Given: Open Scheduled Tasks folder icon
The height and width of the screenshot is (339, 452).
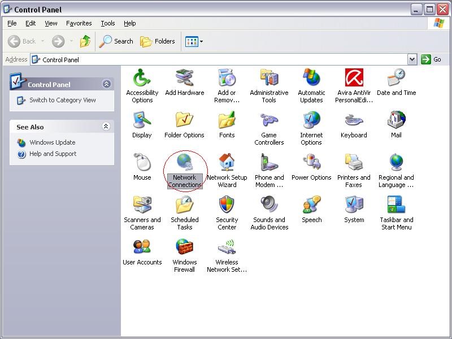Looking at the screenshot, I should click(x=185, y=205).
